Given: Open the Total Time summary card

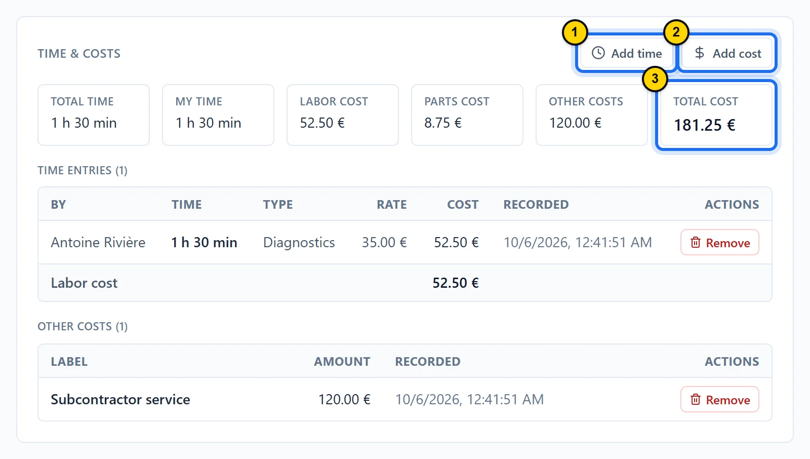Looking at the screenshot, I should click(94, 115).
